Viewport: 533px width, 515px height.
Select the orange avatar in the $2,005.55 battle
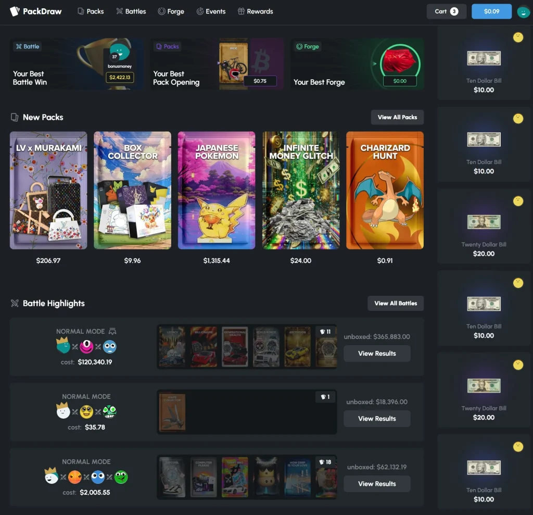point(75,477)
